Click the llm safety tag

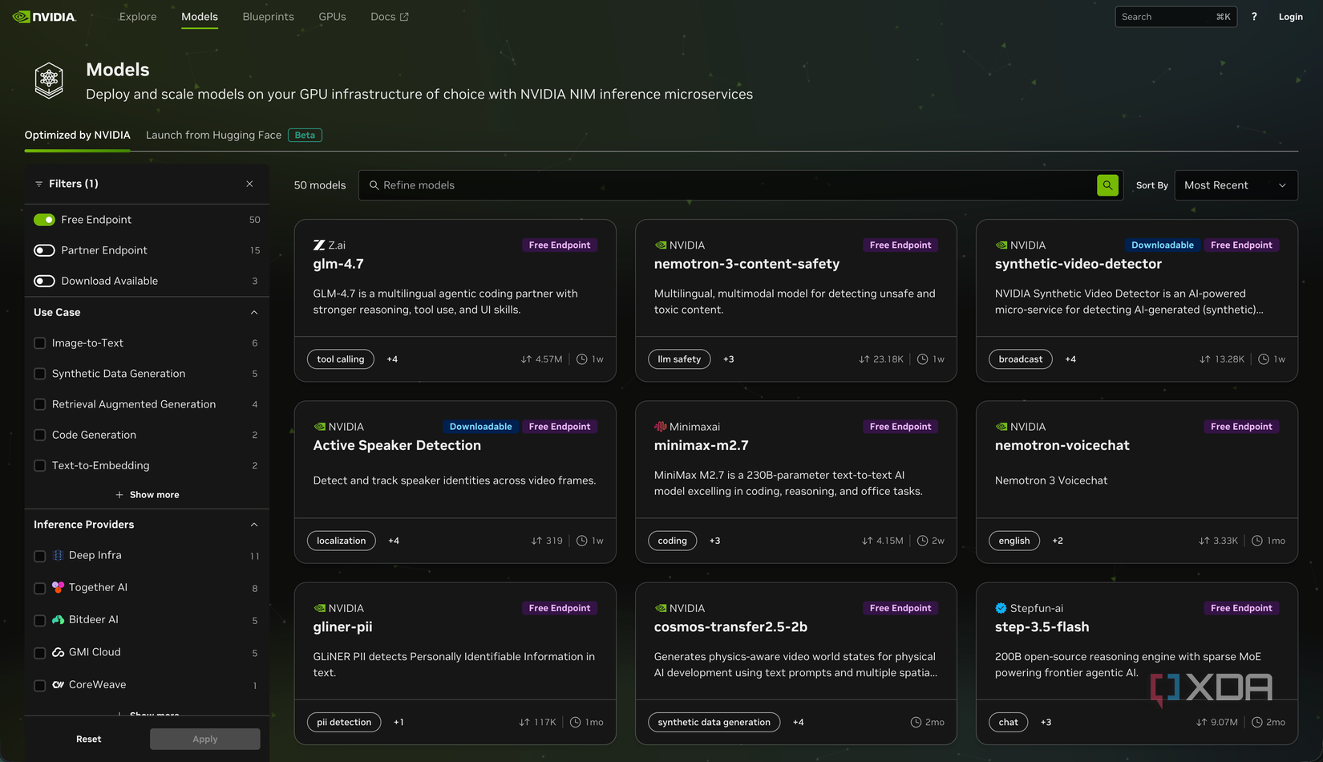pyautogui.click(x=679, y=359)
